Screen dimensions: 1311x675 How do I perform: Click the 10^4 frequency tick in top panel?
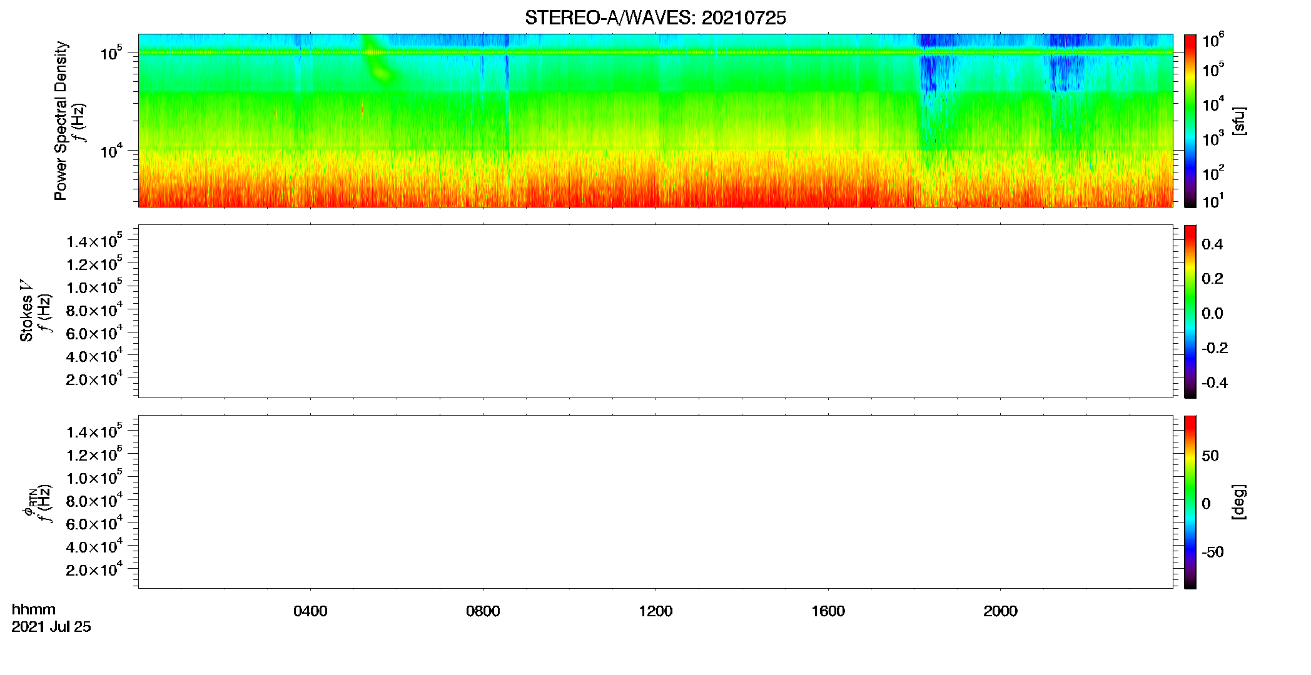[x=111, y=150]
